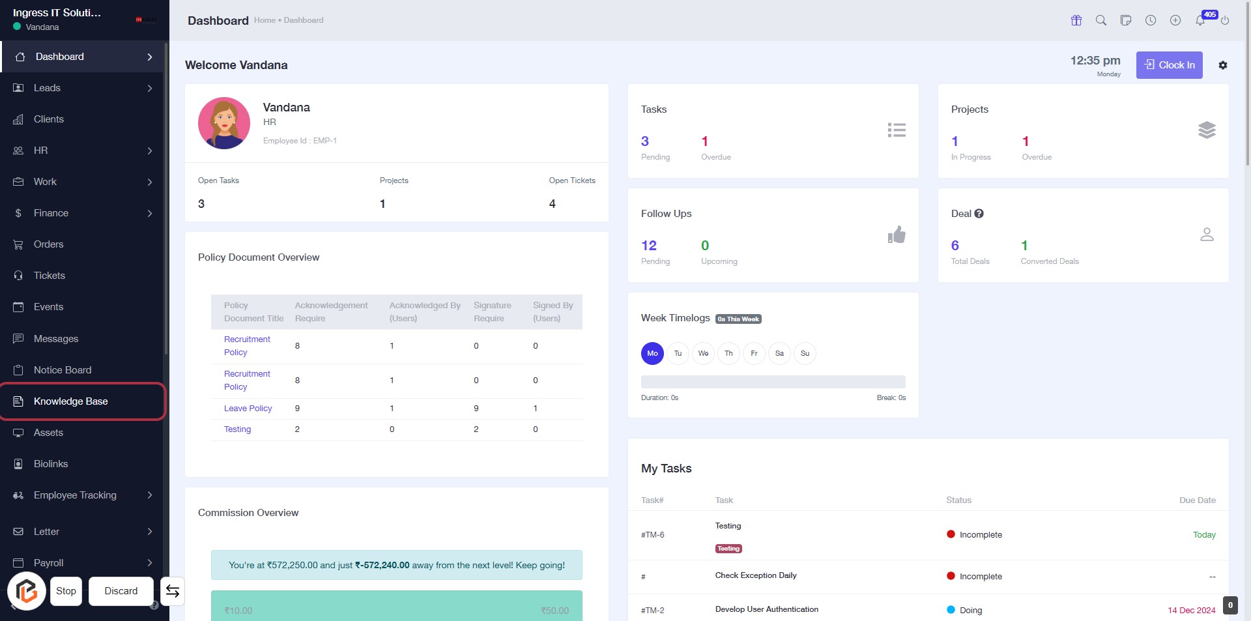Click the Week Timelogs progress bar

(773, 382)
